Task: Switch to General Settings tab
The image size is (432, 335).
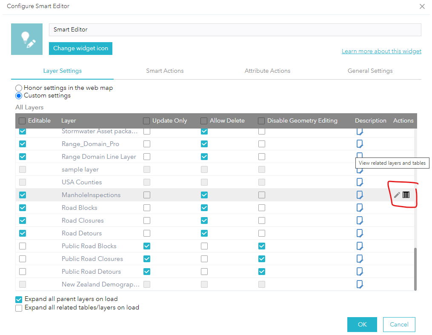Action: (370, 71)
